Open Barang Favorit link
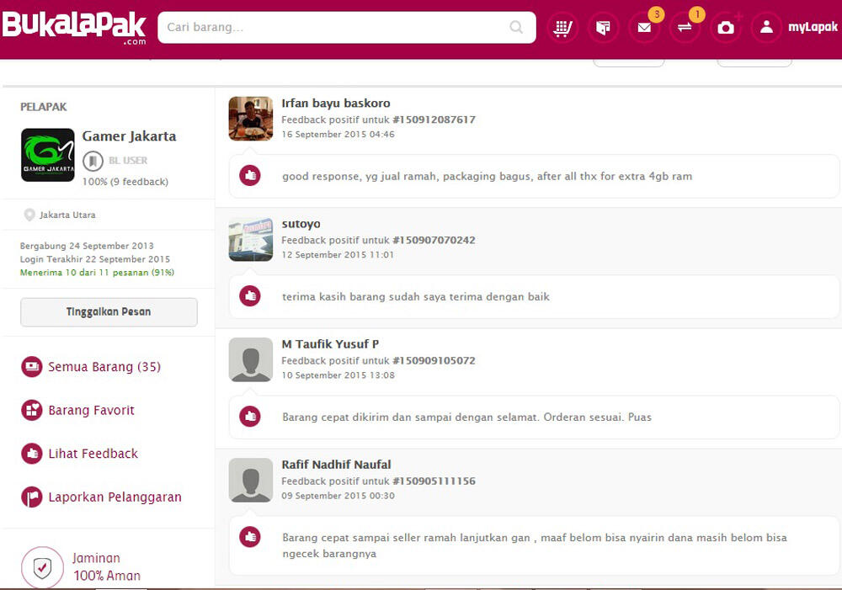 (91, 410)
